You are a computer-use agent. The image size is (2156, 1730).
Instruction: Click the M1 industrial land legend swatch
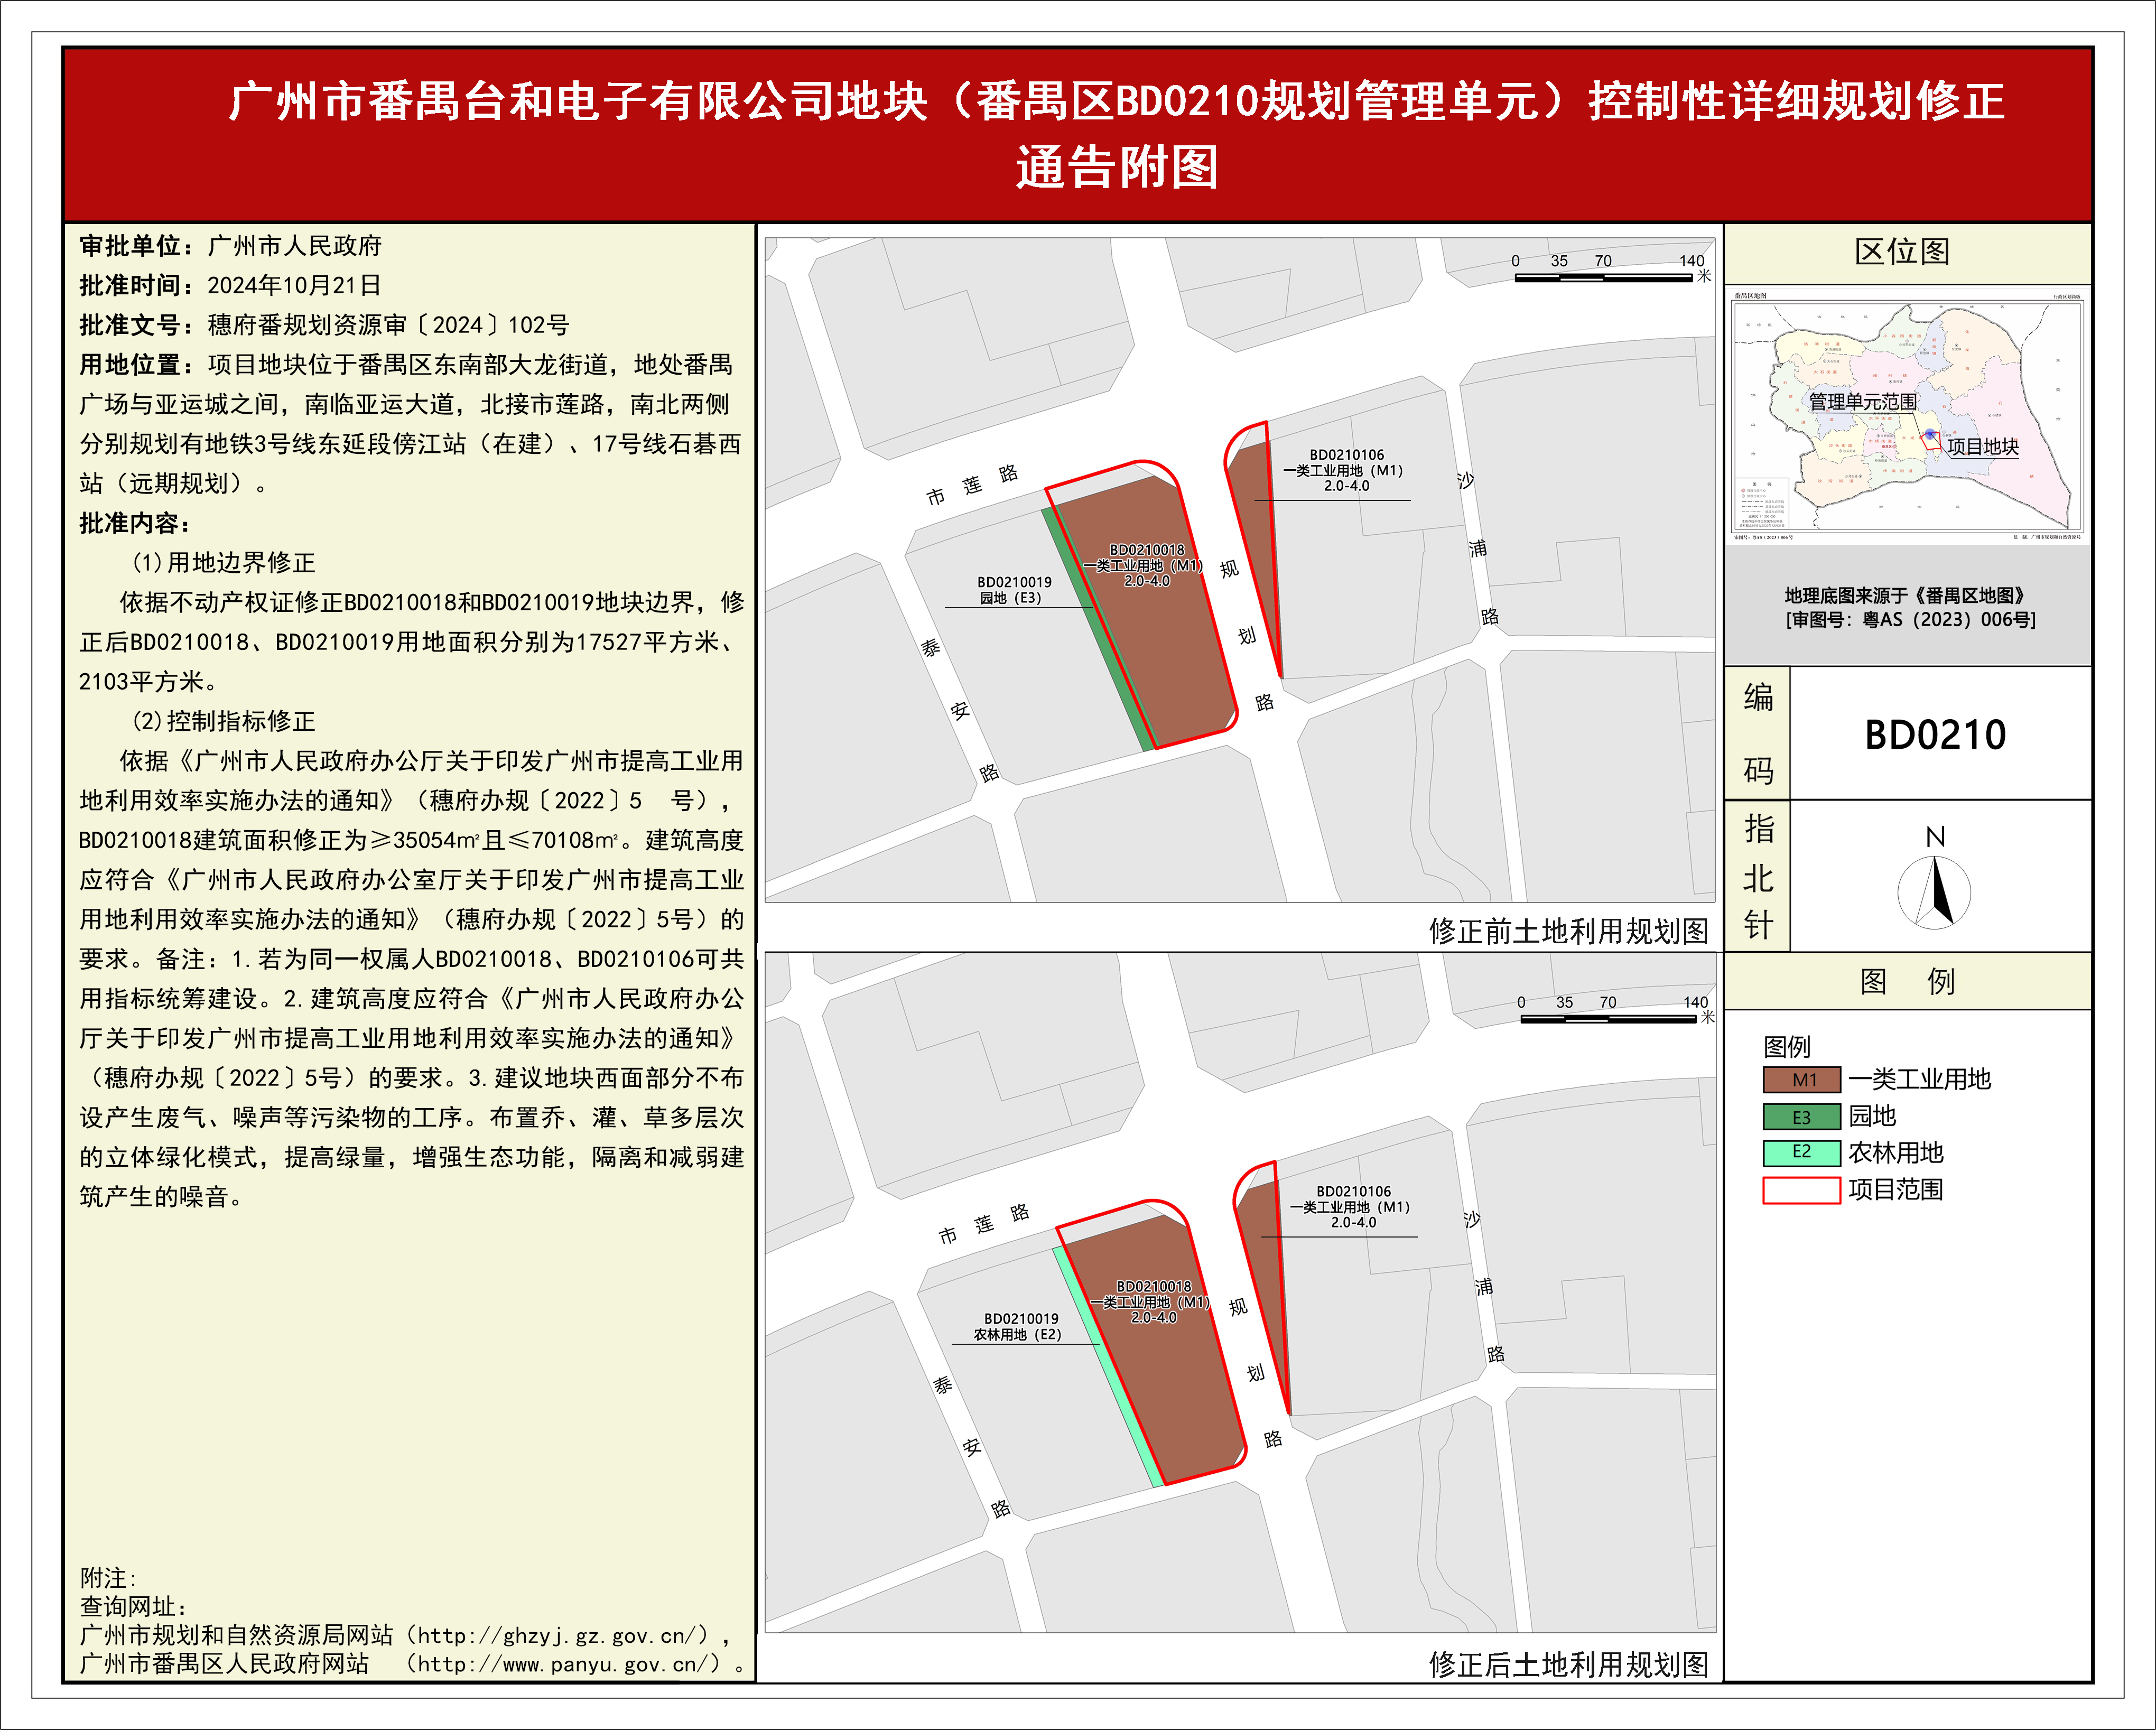click(1801, 1080)
